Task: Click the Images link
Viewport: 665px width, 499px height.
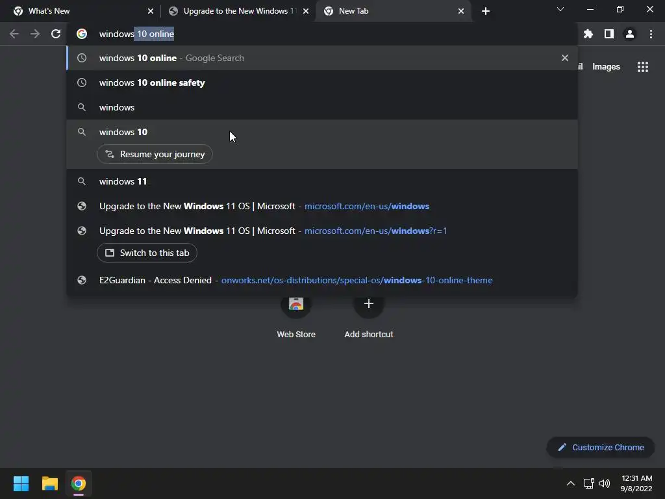Action: coord(606,67)
